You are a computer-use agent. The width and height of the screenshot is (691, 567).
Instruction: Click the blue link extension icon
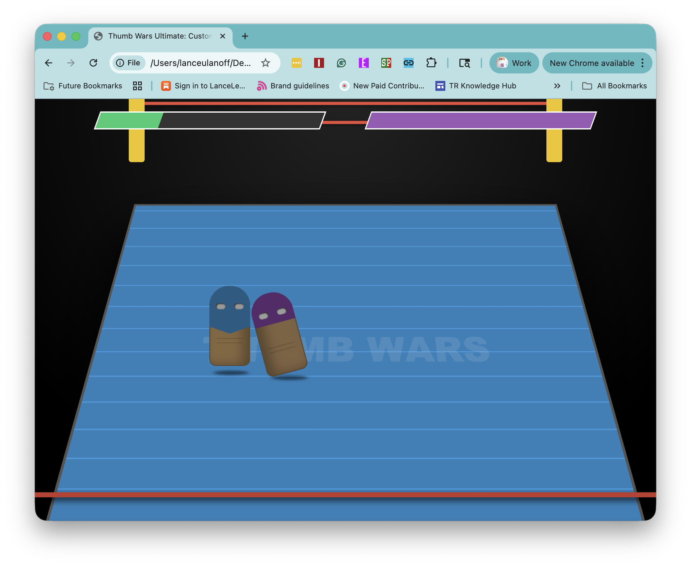[408, 63]
